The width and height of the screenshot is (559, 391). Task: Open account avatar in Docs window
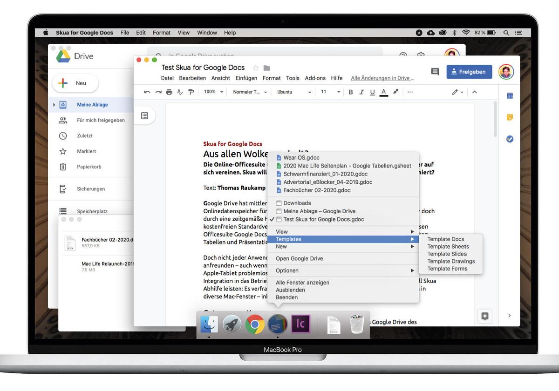click(506, 72)
